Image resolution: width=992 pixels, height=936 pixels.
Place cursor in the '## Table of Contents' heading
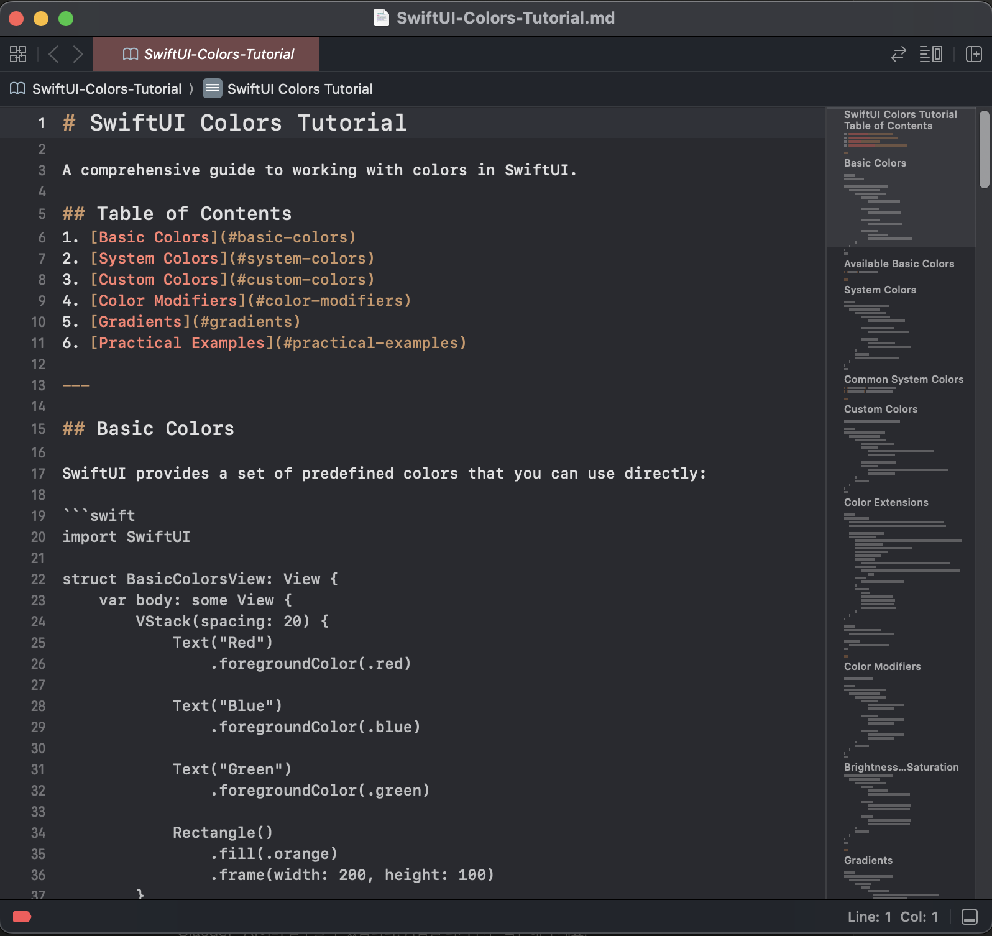point(177,214)
